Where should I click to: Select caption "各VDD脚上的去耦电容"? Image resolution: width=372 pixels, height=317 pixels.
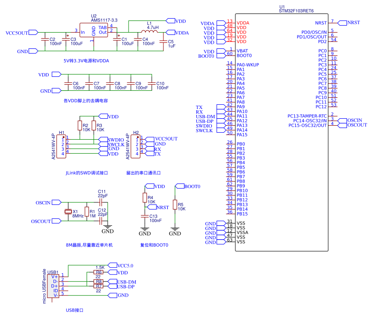tap(86, 101)
